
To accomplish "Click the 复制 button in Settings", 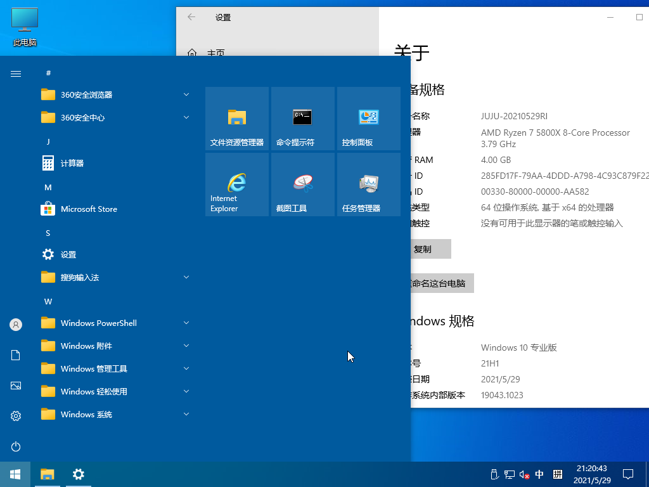I will [430, 249].
